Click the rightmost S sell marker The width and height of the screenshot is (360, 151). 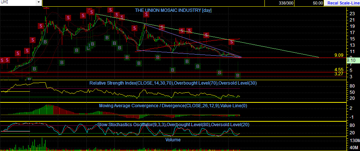231,42
